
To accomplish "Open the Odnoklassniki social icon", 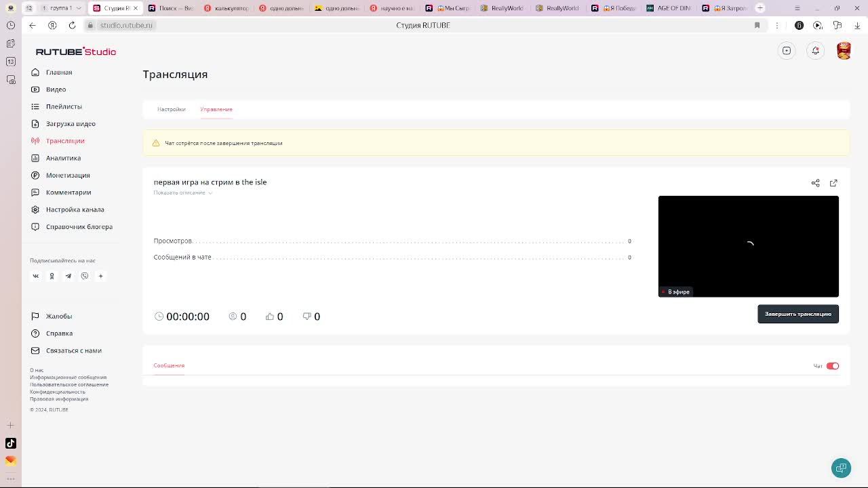I will (52, 276).
